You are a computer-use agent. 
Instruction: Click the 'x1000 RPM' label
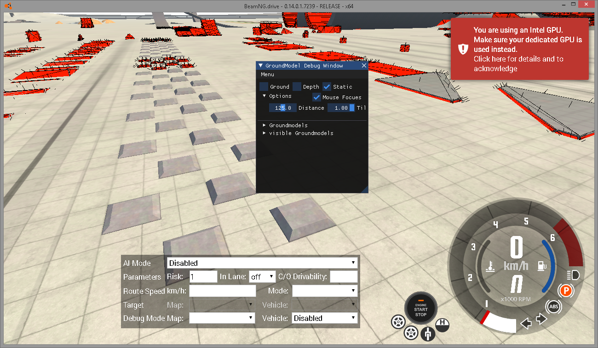[x=516, y=299]
